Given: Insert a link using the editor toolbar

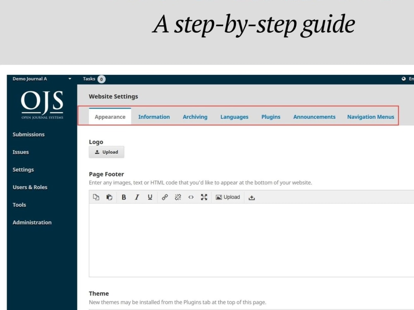Looking at the screenshot, I should coord(165,197).
